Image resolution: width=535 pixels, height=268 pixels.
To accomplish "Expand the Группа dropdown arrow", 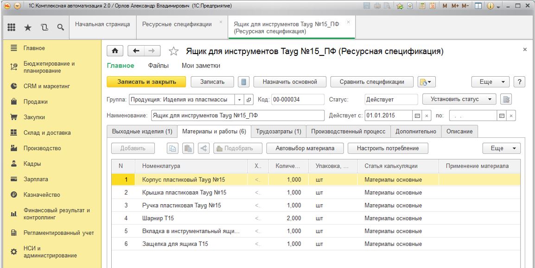I will pyautogui.click(x=239, y=99).
